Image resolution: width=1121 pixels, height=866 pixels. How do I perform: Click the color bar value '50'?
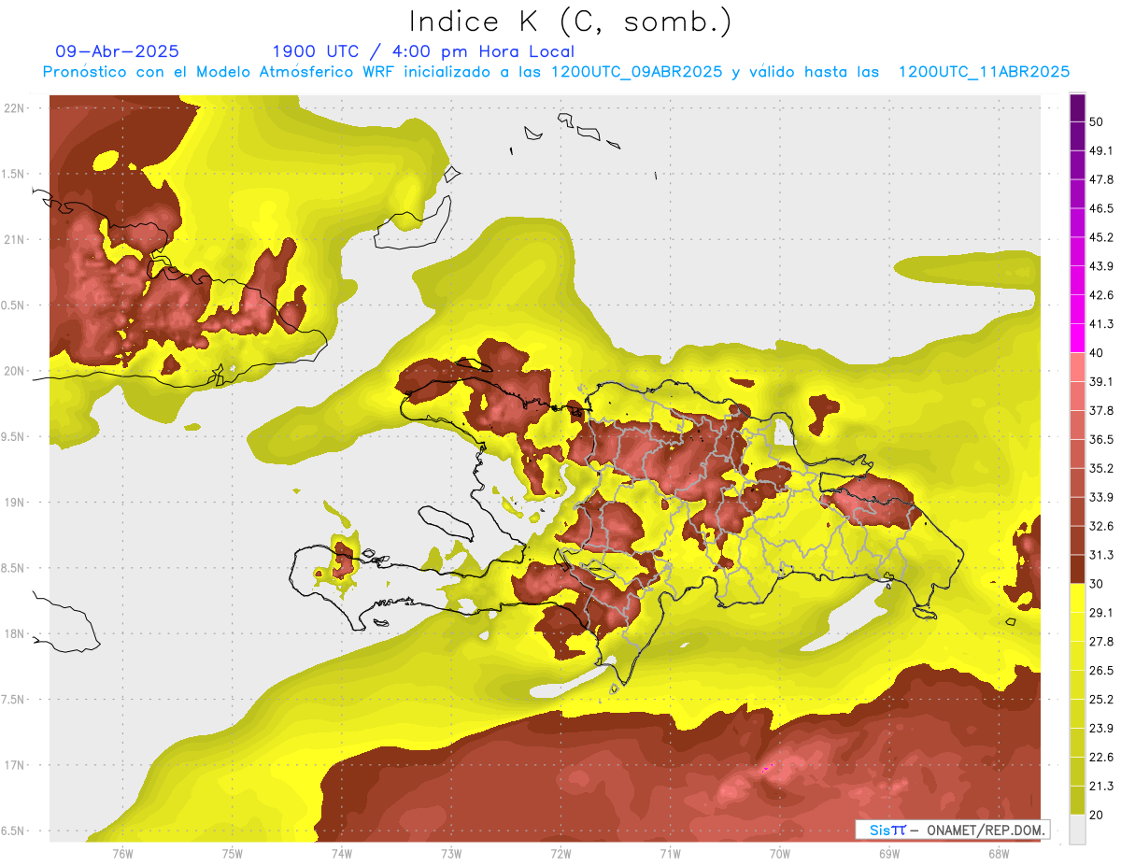point(1097,122)
